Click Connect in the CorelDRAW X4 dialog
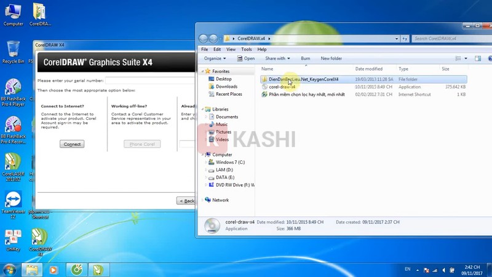 (x=72, y=144)
